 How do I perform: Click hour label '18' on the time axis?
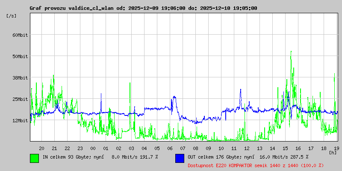pyautogui.click(x=324, y=148)
